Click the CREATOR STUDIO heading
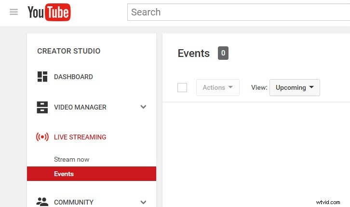Screen dimensions: 350x207 (x=69, y=51)
